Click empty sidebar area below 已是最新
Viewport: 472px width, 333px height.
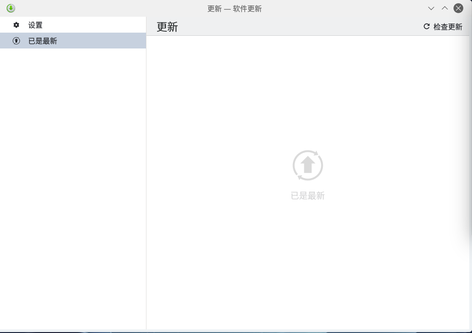point(73,181)
